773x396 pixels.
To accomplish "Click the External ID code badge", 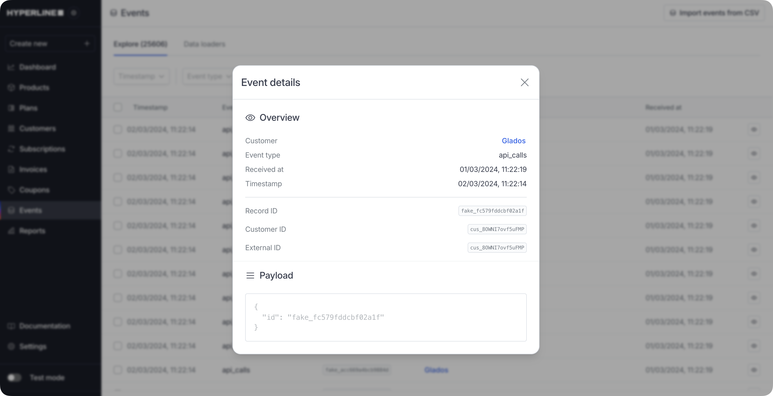I will coord(497,248).
